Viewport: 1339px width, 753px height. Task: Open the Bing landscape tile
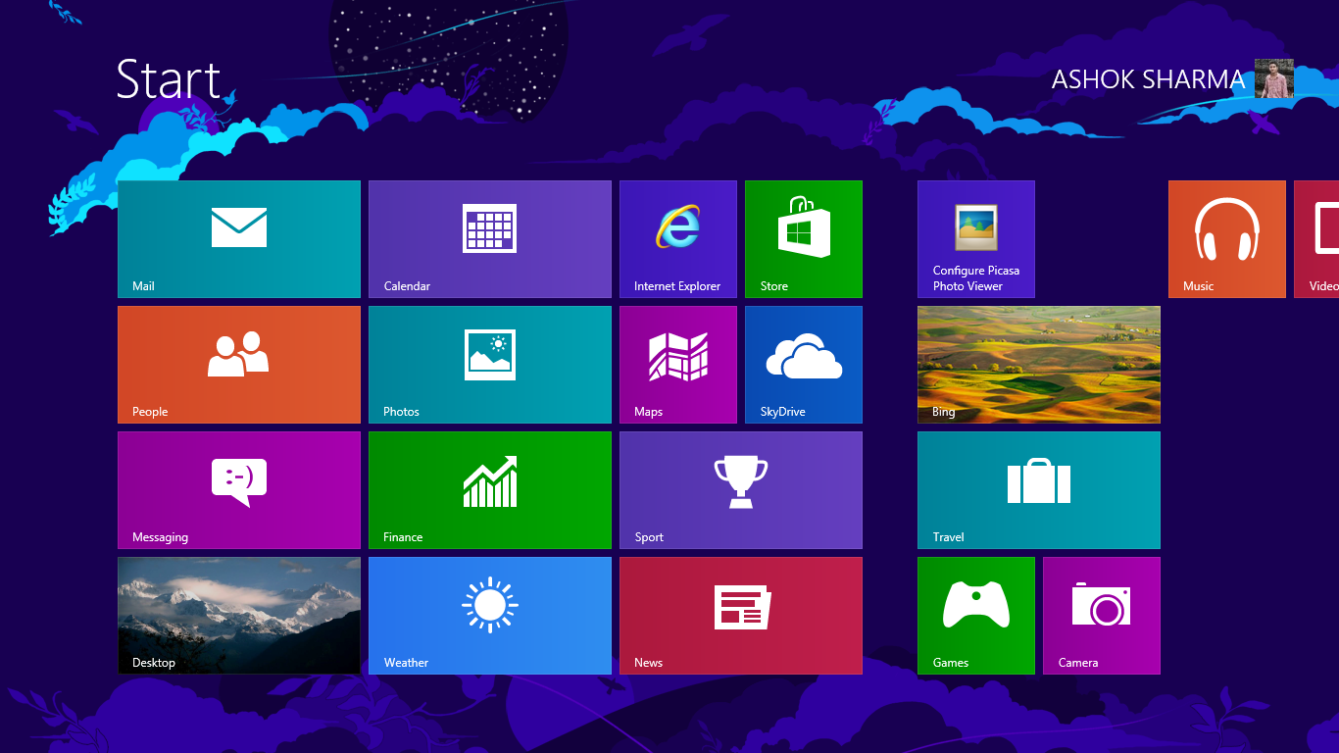coord(1039,365)
